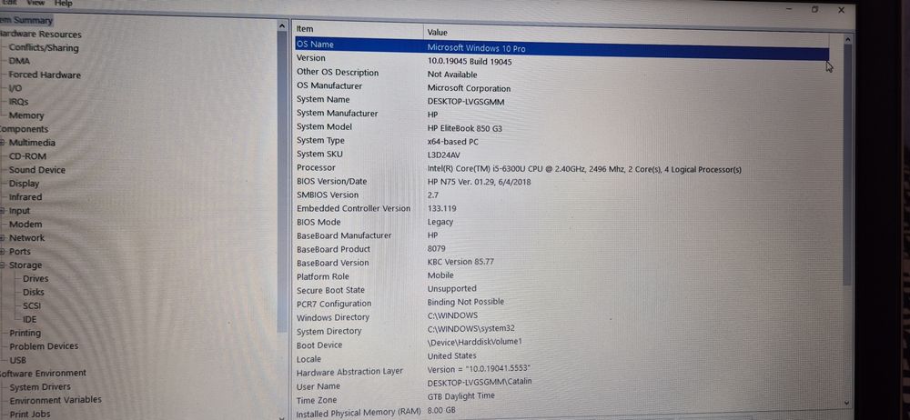Viewport: 910px width, 420px height.
Task: Select the Hardware Resources node
Action: point(41,35)
